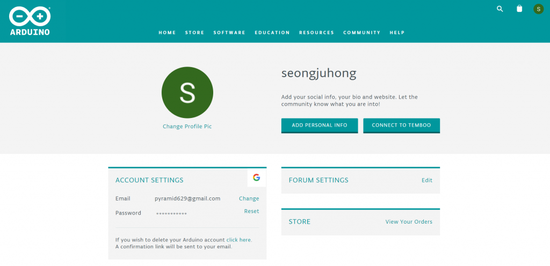Open the small user avatar menu
The image size is (550, 266).
[x=538, y=9]
